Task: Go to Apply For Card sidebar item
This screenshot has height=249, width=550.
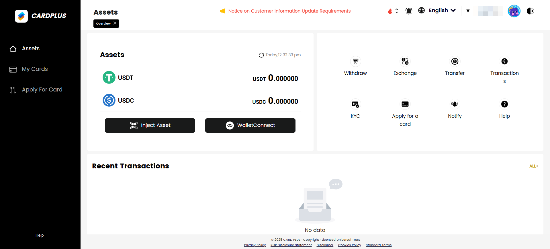Action: pyautogui.click(x=42, y=90)
